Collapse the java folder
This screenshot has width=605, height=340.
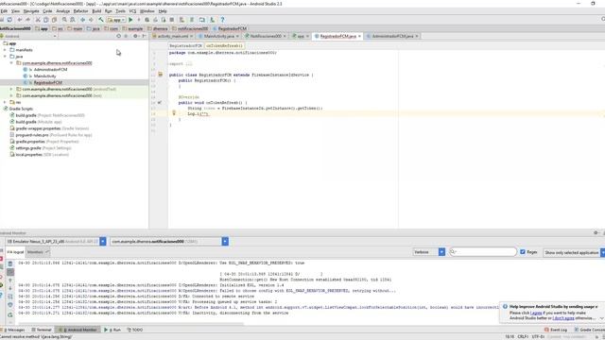5,57
